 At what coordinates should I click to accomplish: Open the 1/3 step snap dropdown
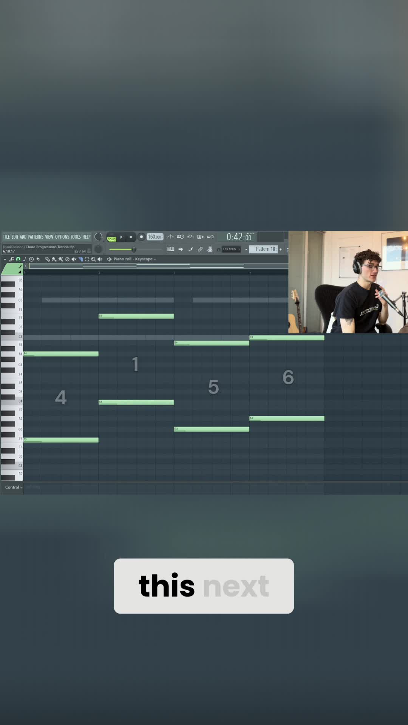coord(231,249)
